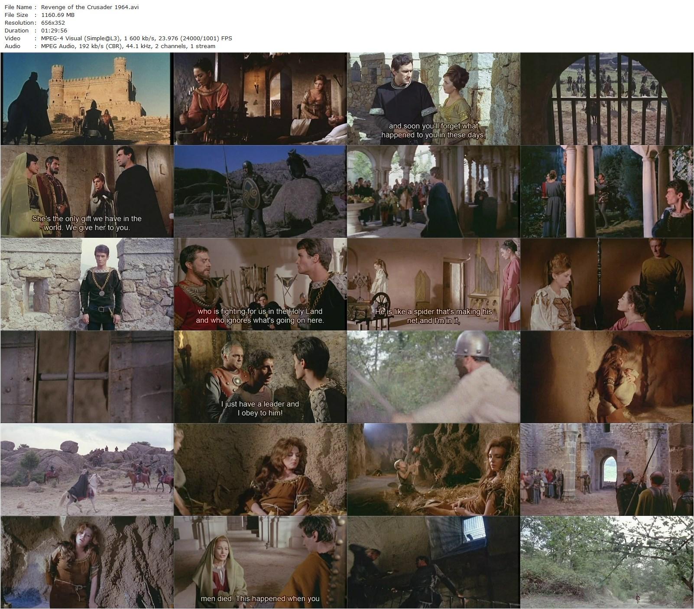Click the Duration value 01:29:56

54,30
